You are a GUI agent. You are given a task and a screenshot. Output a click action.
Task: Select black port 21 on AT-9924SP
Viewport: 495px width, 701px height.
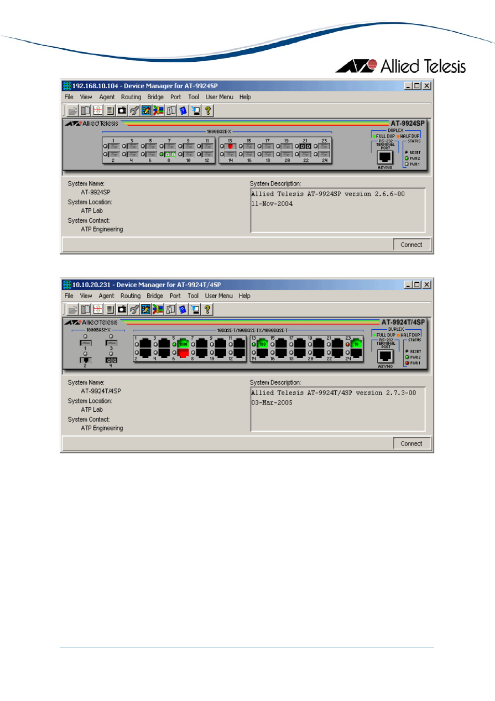[306, 146]
